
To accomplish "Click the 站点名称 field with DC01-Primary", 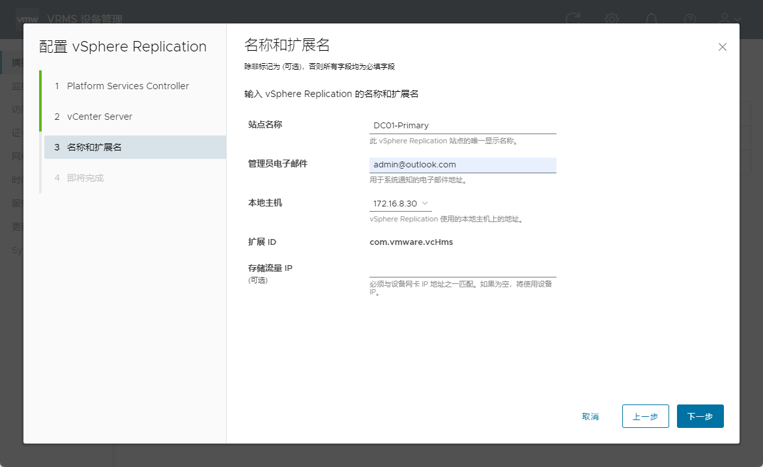I will (463, 126).
